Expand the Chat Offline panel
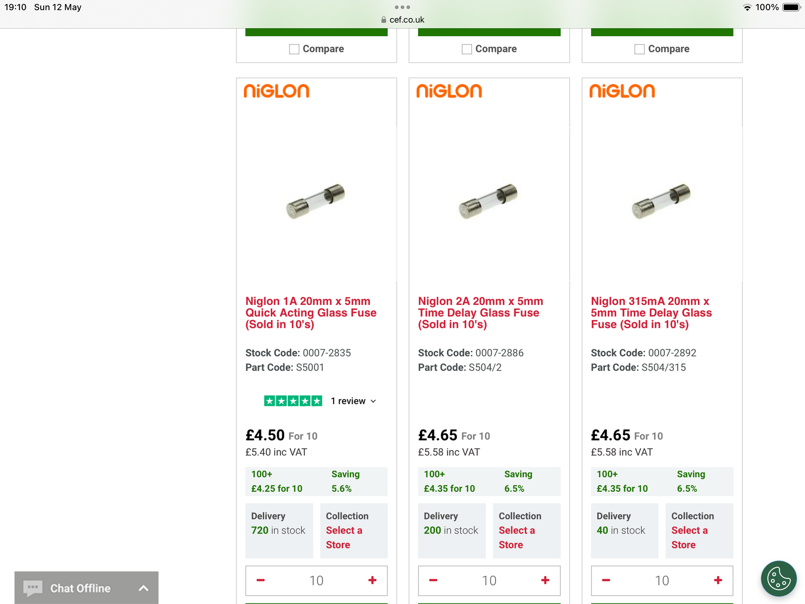The image size is (805, 604). coord(143,588)
